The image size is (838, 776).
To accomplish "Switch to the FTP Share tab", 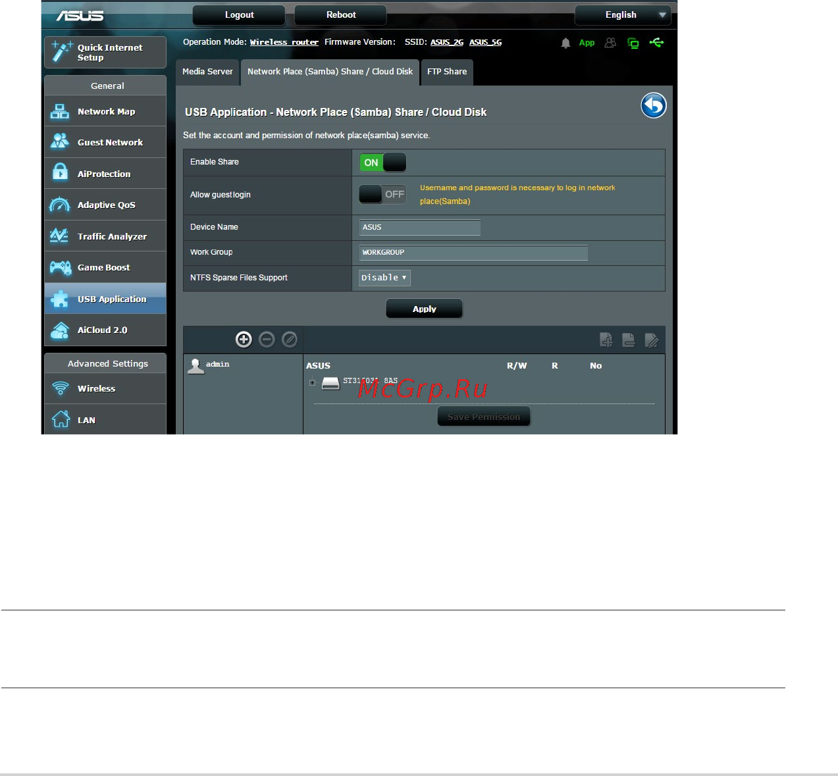I will click(447, 72).
